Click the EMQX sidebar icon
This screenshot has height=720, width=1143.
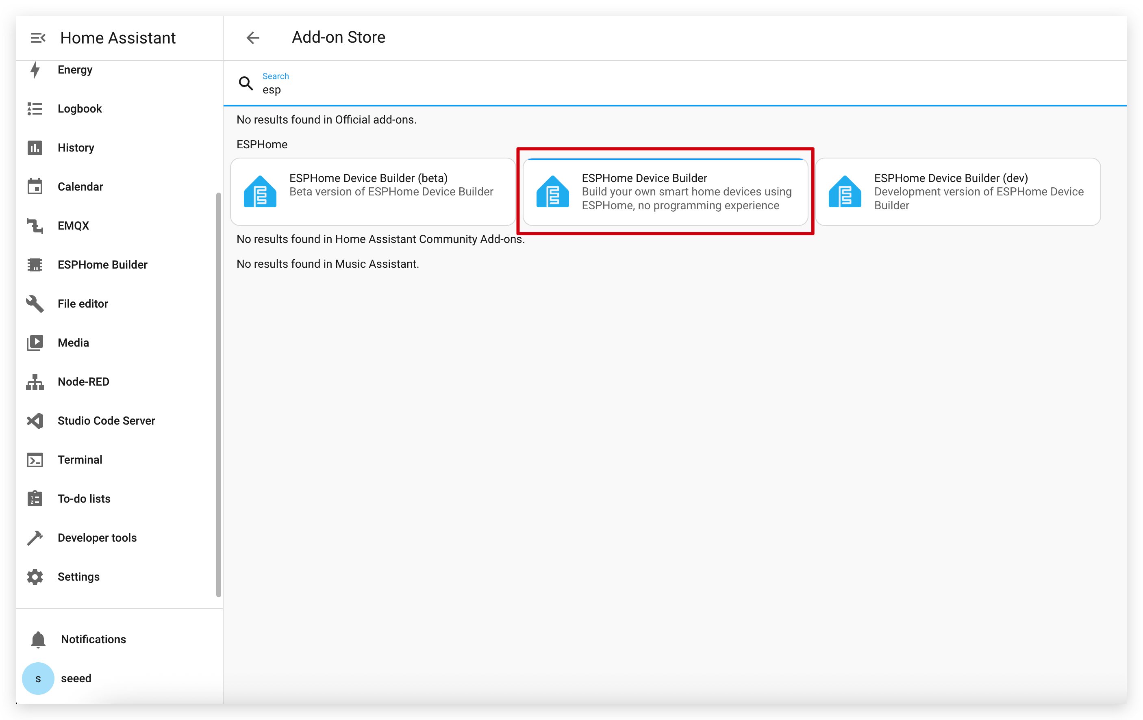pyautogui.click(x=35, y=226)
